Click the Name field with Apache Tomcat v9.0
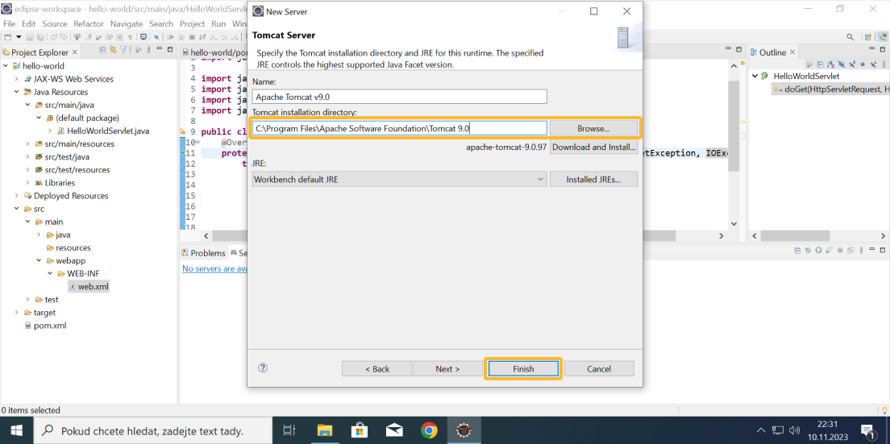 click(x=400, y=97)
